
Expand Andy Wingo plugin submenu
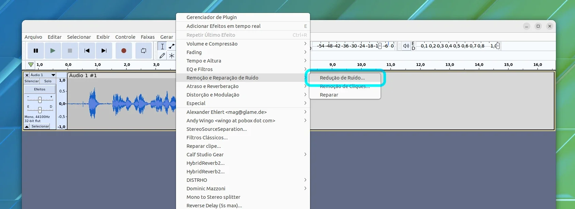243,121
